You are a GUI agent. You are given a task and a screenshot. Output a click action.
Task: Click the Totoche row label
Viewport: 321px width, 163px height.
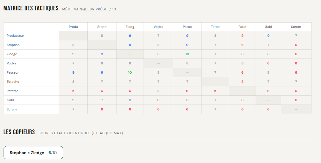pos(13,82)
